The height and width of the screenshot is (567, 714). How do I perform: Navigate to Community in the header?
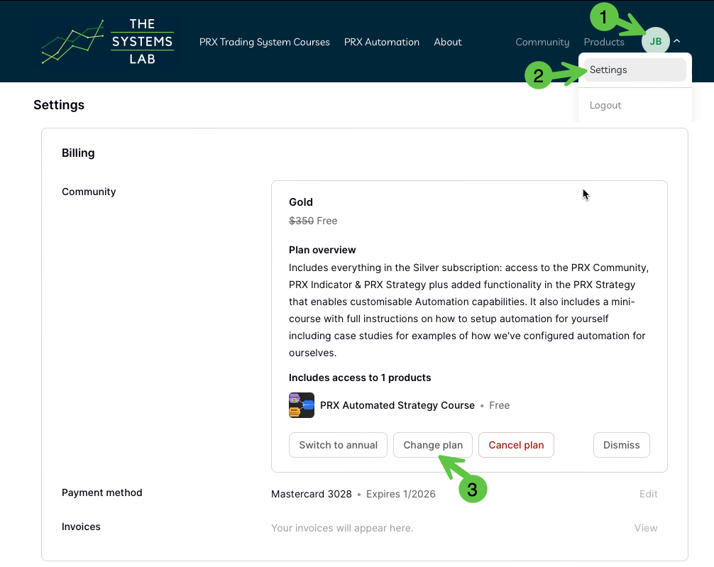(x=542, y=42)
